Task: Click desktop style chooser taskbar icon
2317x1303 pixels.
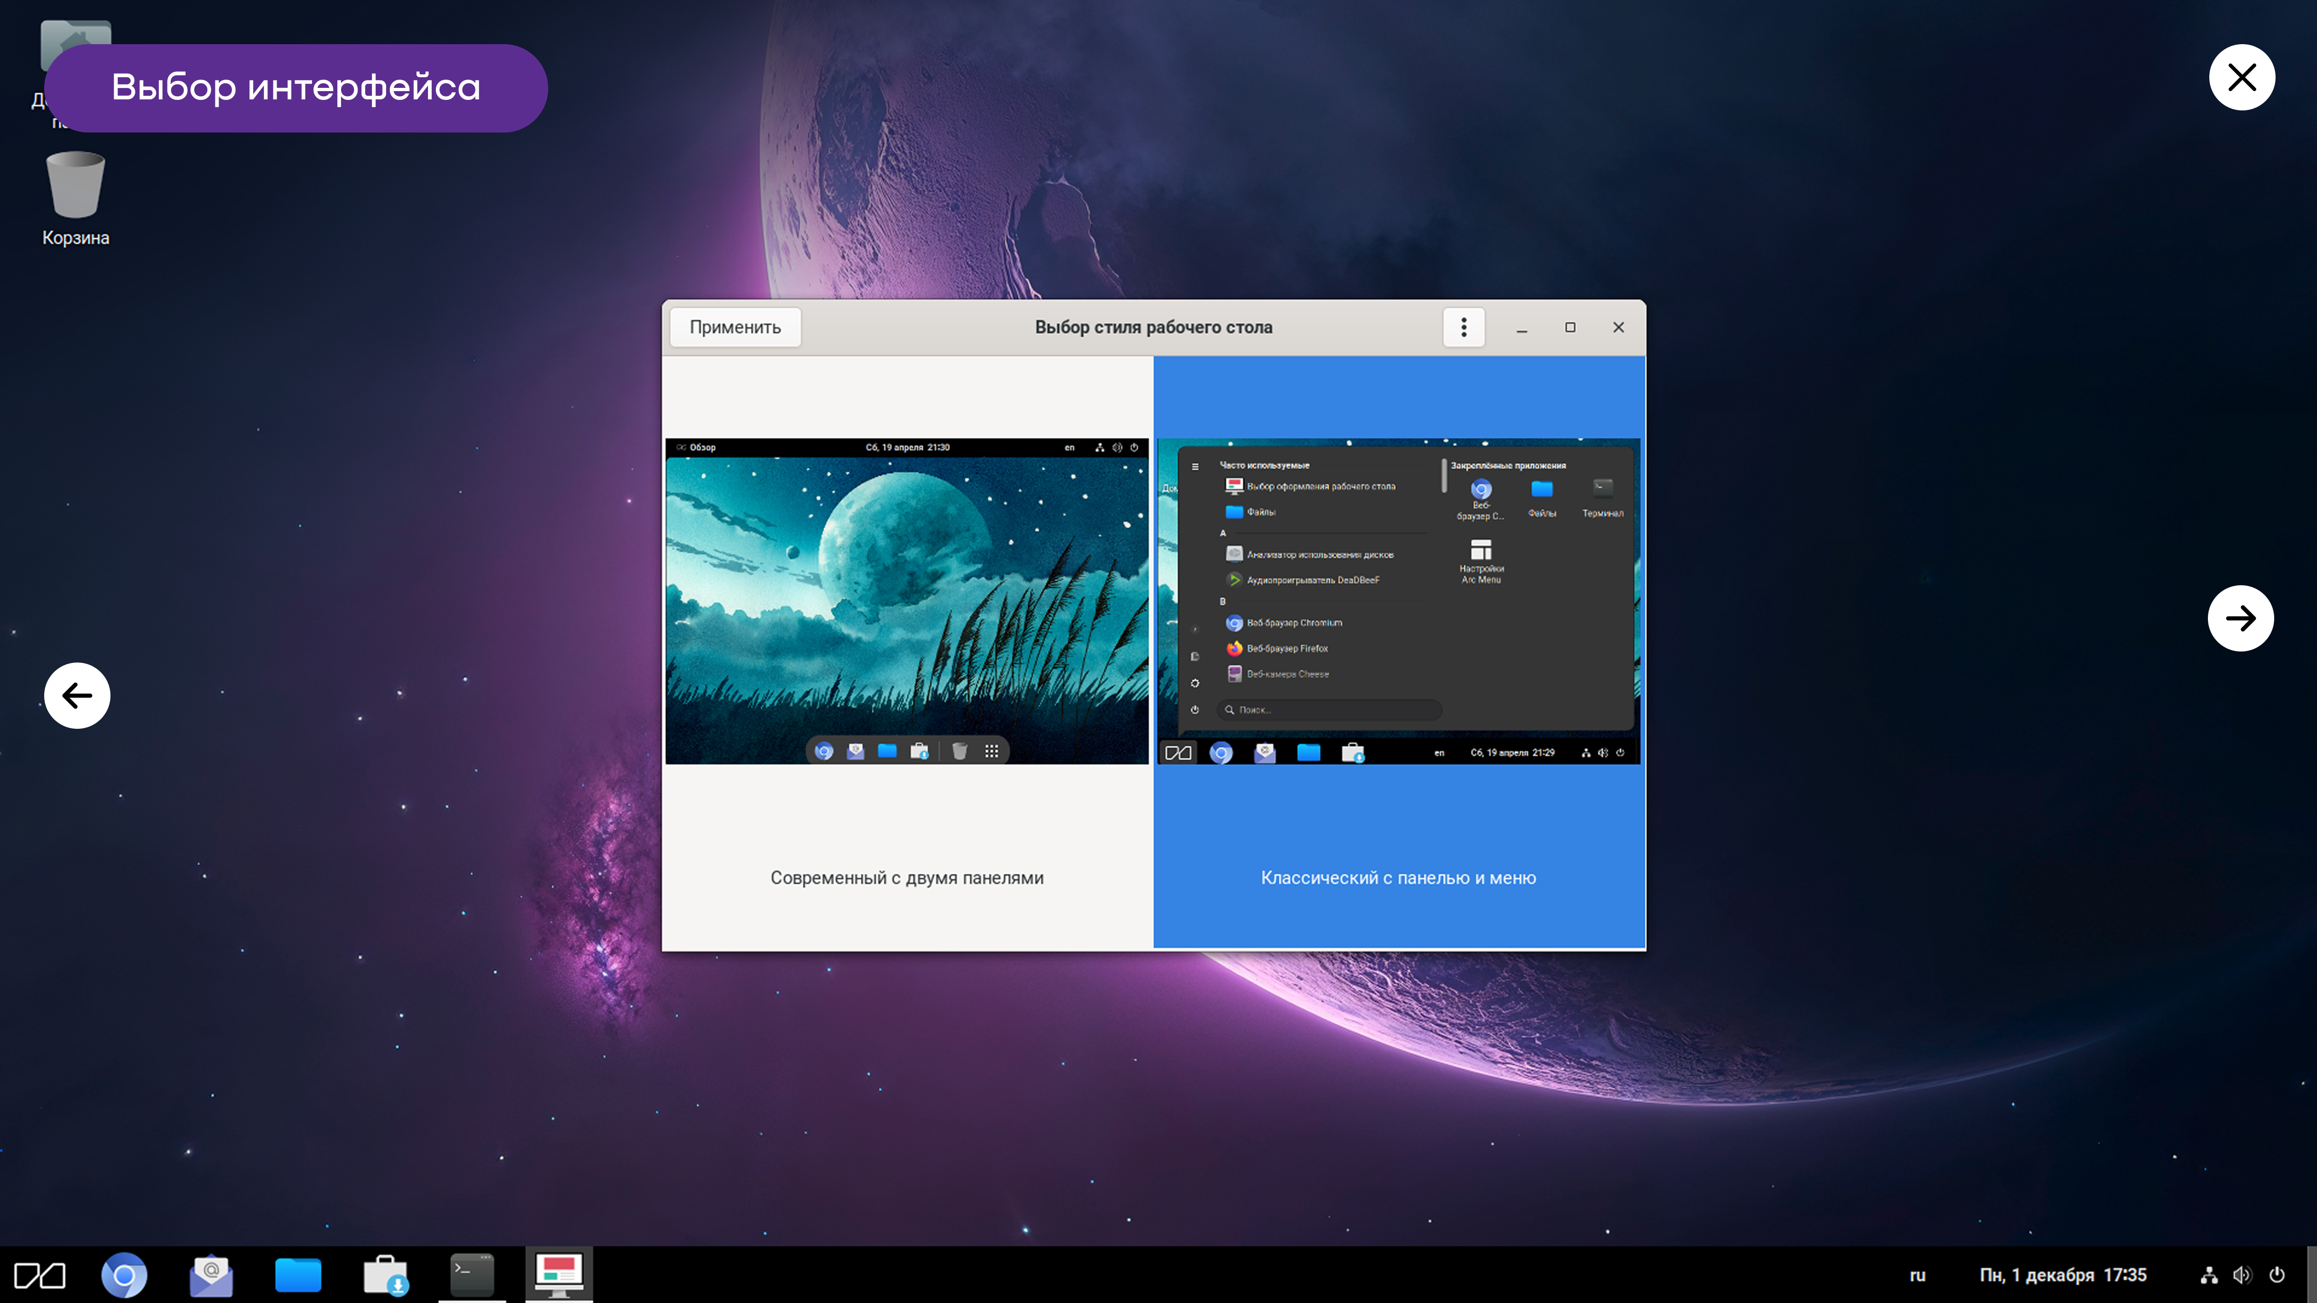Action: click(x=559, y=1274)
